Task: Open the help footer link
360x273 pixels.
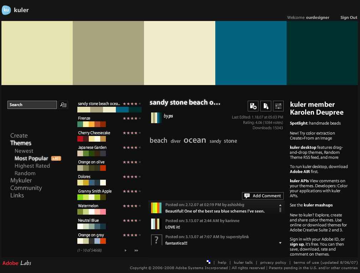Action: pyautogui.click(x=222, y=262)
